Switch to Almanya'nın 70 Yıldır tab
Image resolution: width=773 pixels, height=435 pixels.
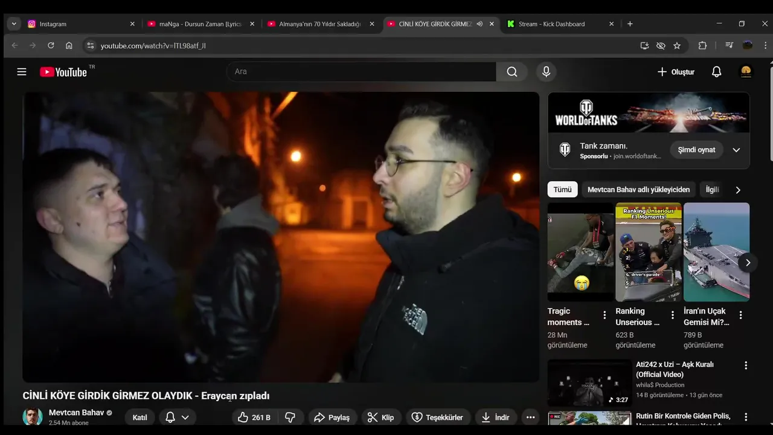coord(320,24)
